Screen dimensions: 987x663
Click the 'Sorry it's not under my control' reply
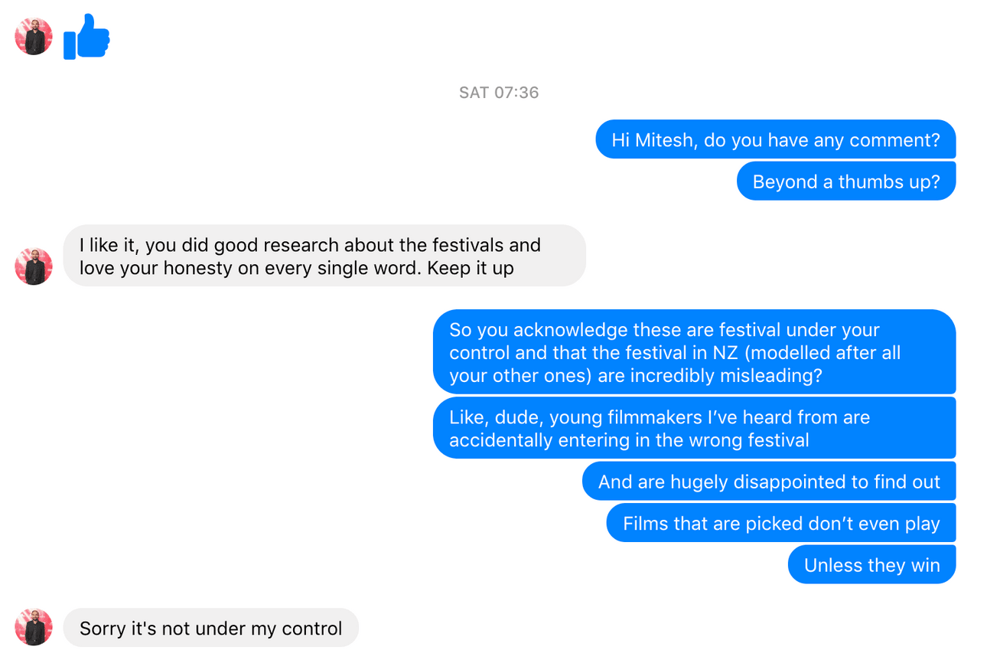click(210, 628)
